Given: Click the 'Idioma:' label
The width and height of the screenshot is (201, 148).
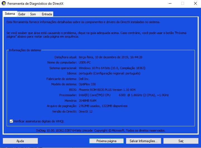Looking at the screenshot, I should [x=72, y=73].
